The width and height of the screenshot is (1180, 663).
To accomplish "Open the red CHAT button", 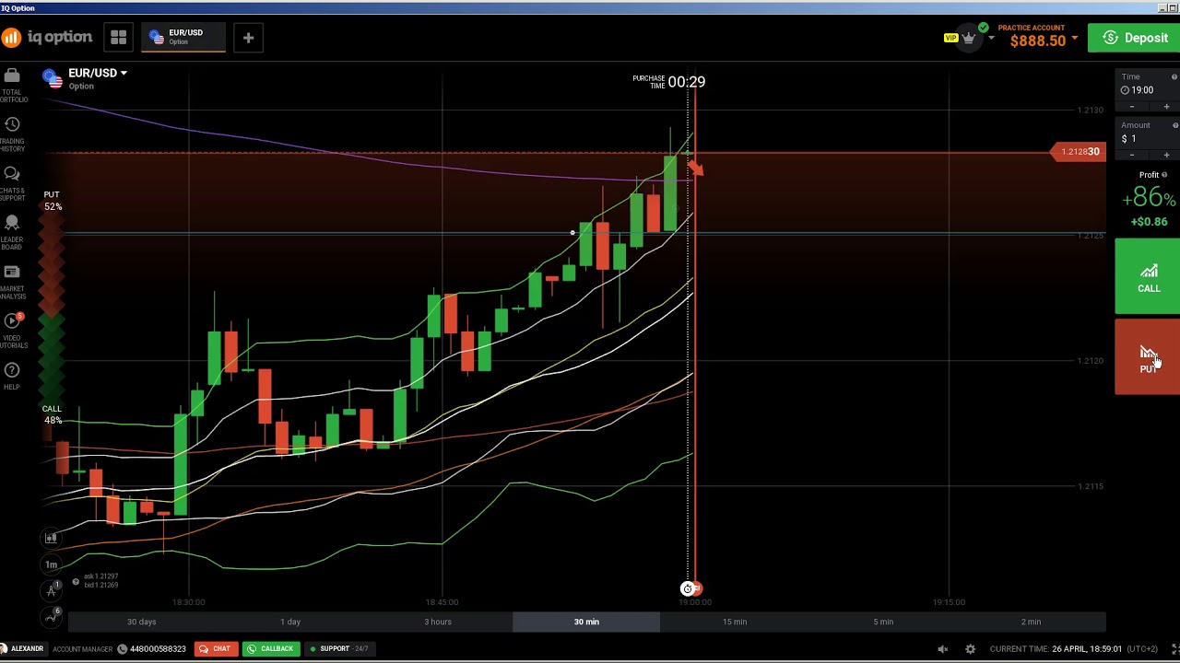I will click(x=216, y=648).
